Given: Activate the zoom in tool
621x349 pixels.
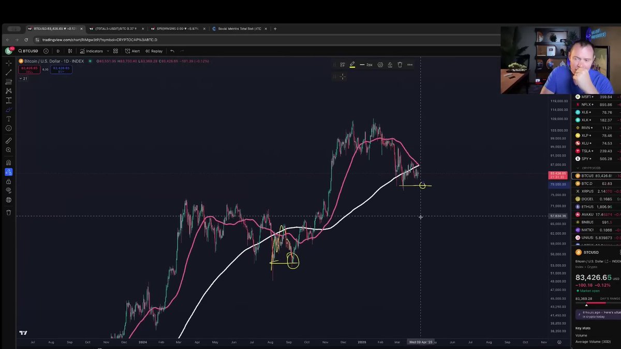Looking at the screenshot, I should (9, 150).
